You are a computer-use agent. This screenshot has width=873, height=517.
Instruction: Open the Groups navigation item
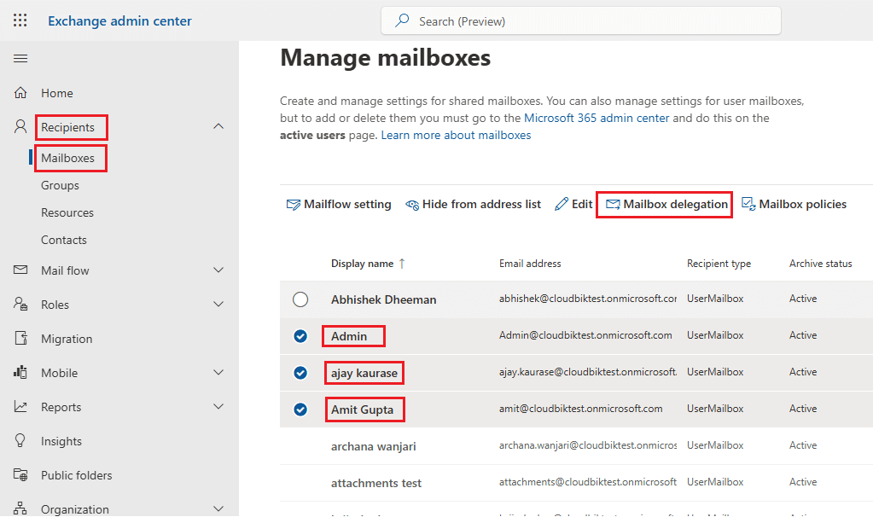[60, 185]
